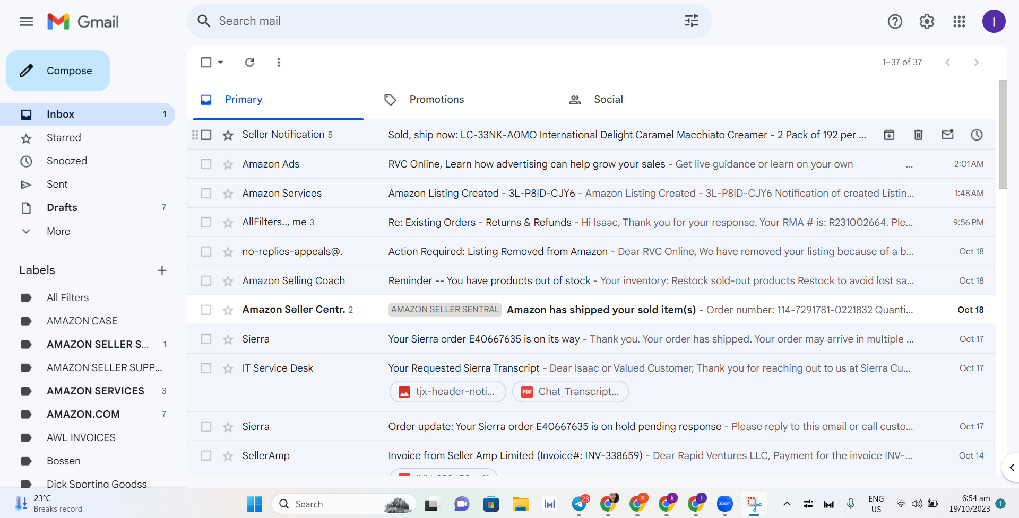
Task: Open Microsoft Store from taskbar
Action: coord(491,504)
